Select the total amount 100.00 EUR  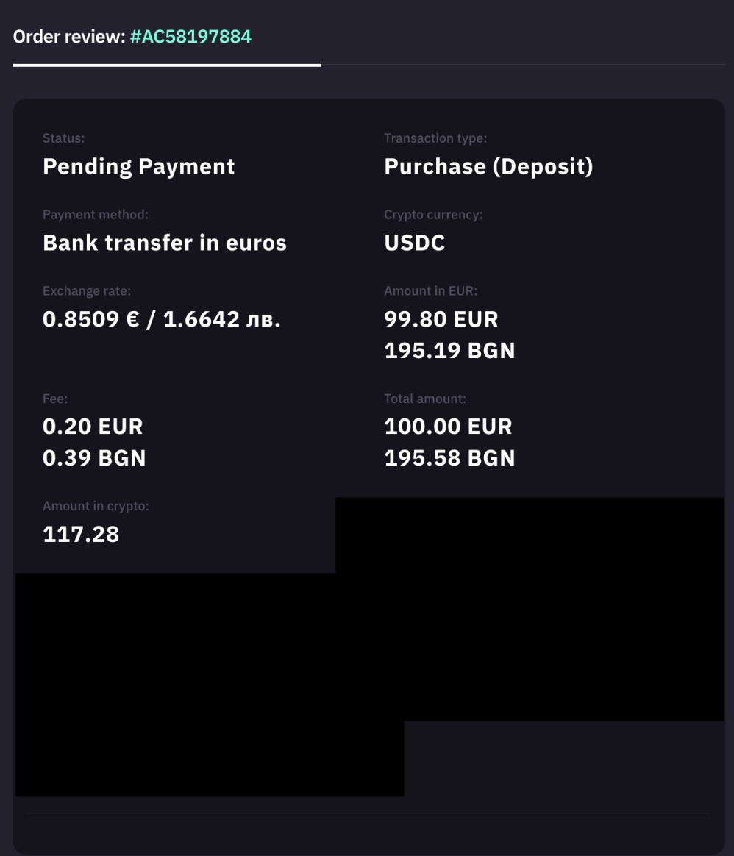tap(448, 427)
